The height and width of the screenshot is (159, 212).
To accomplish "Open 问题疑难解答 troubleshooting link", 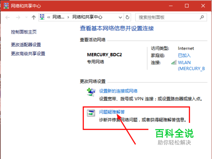I will pos(112,112).
